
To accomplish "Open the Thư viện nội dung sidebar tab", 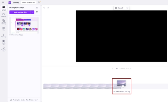I will (4, 22).
